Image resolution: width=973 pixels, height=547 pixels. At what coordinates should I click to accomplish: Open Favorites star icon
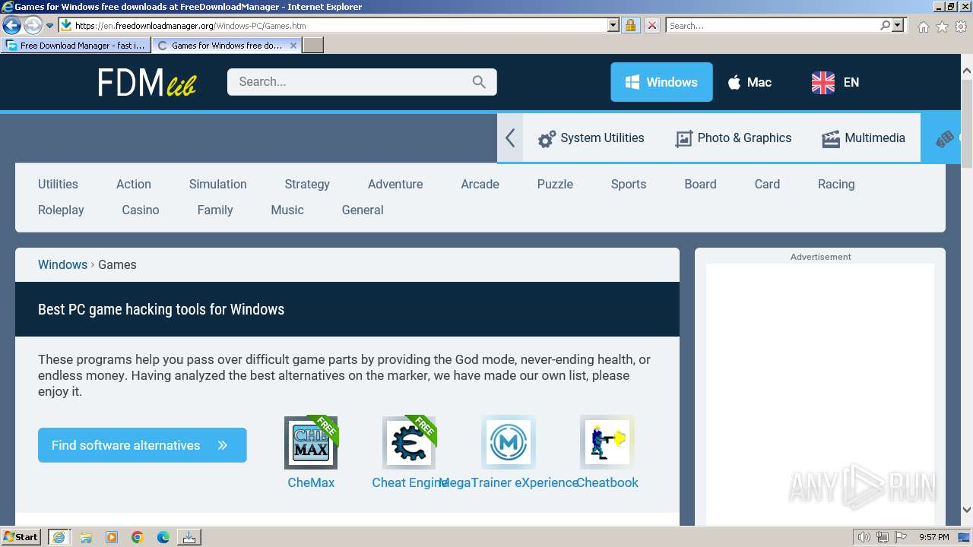click(x=942, y=27)
